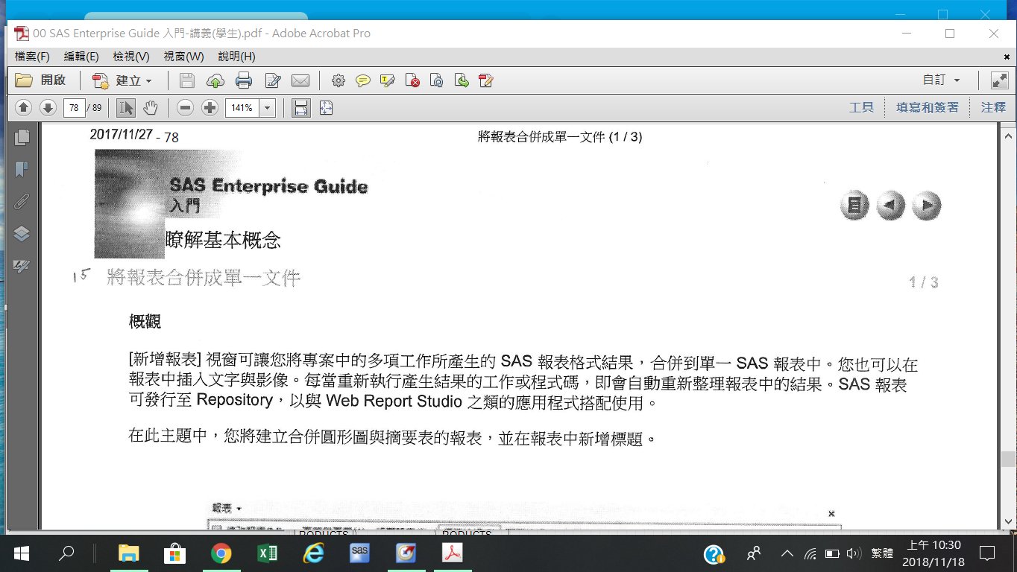Open the notification action center
This screenshot has height=572, width=1017.
(x=986, y=553)
